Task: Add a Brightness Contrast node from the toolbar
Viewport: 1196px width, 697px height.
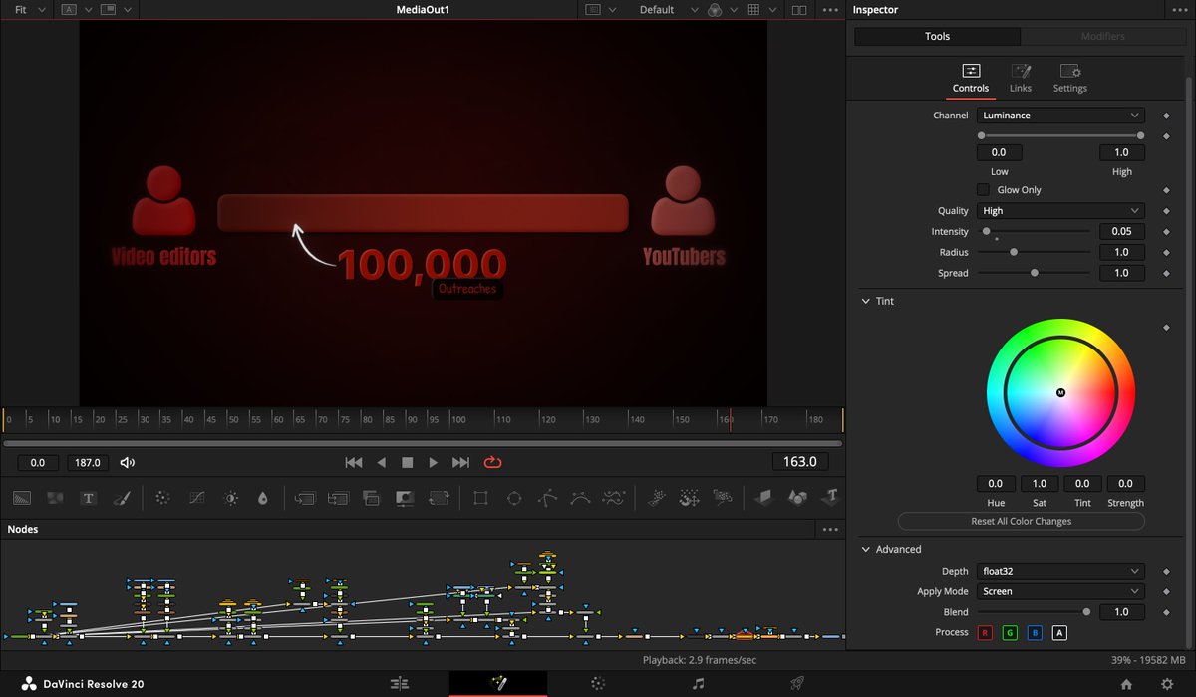Action: click(230, 497)
